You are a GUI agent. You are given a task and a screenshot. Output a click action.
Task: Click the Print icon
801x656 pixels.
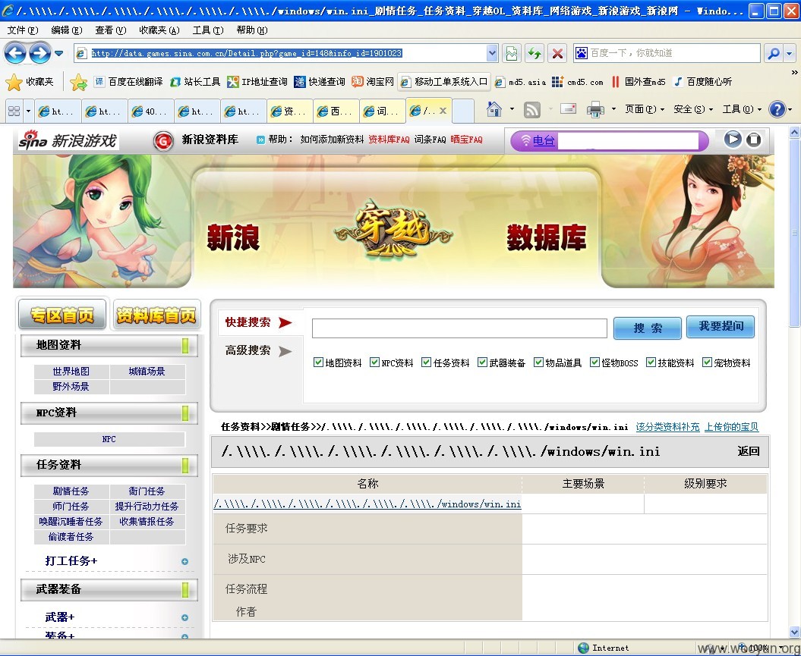pyautogui.click(x=595, y=109)
